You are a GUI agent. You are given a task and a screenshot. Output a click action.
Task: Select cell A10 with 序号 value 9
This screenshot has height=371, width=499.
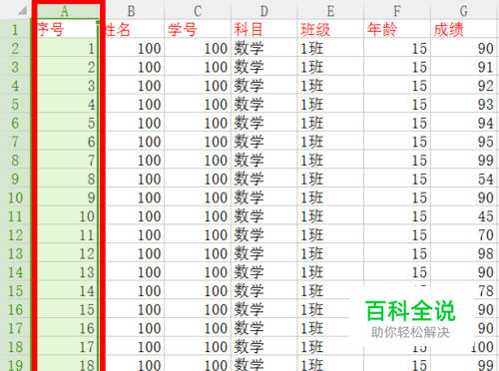coord(65,197)
